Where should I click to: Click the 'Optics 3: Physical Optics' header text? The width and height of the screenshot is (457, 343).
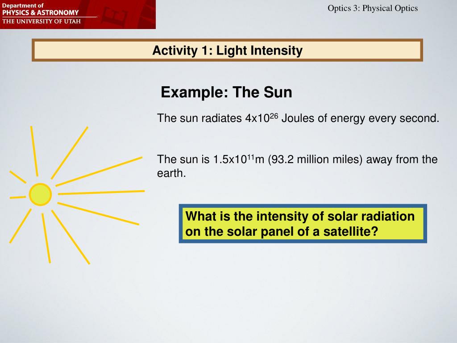(373, 8)
